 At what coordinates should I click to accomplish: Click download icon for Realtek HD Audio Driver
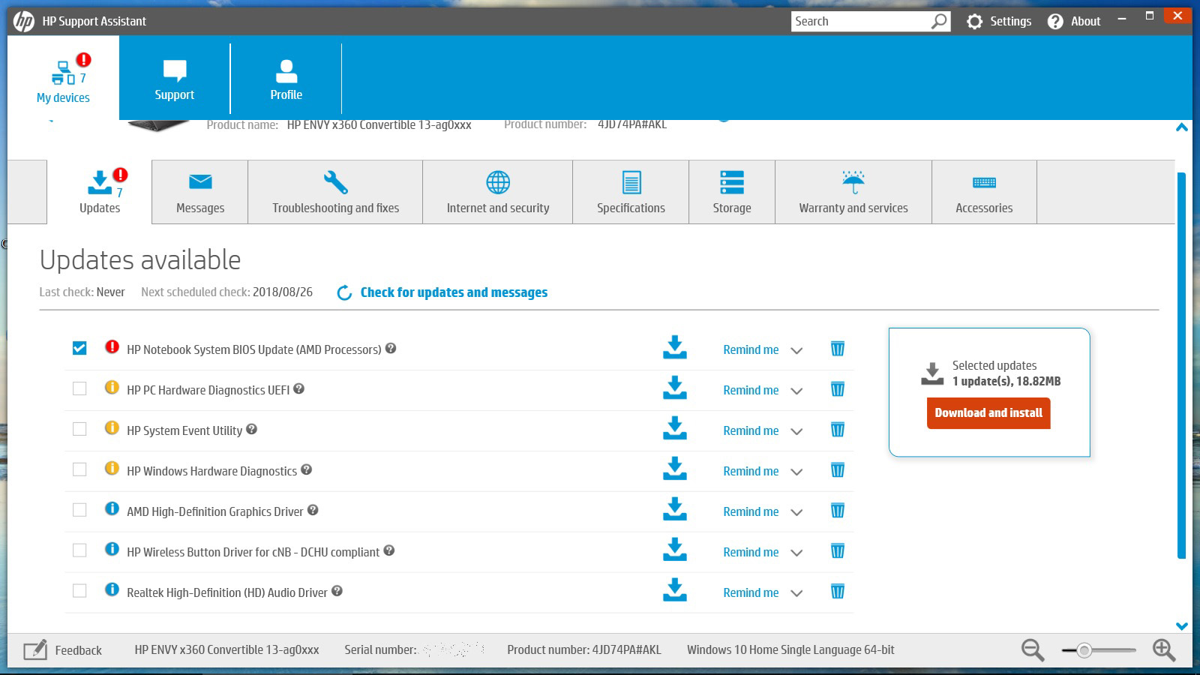point(675,590)
